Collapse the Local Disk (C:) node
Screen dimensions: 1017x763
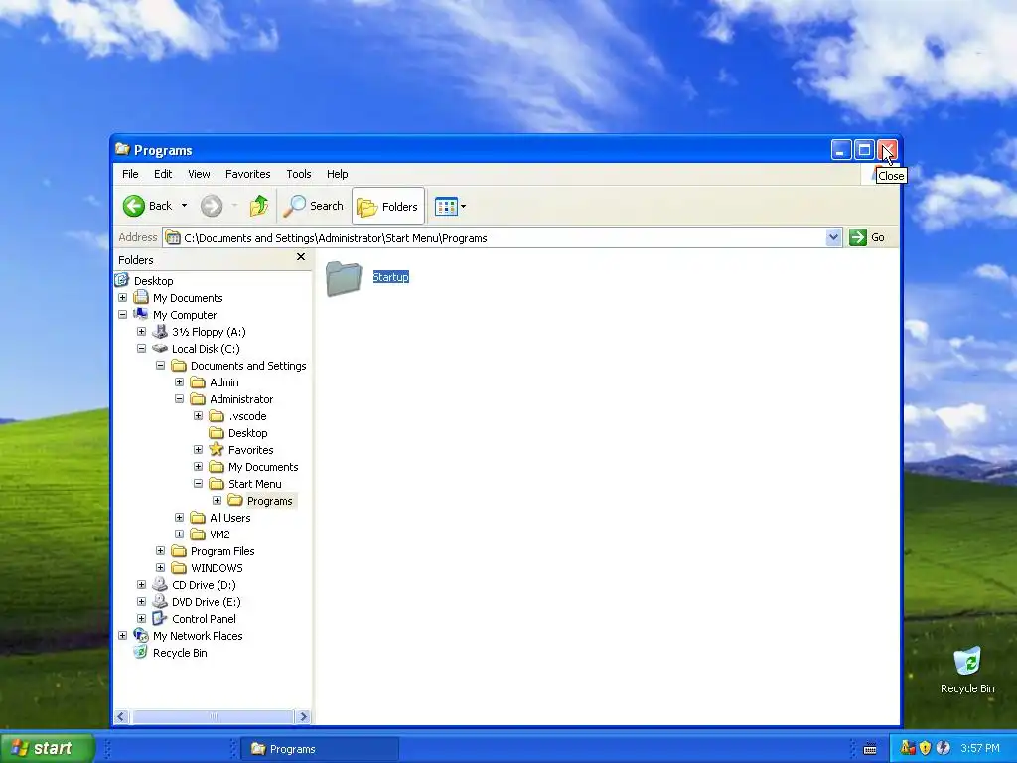click(x=141, y=349)
